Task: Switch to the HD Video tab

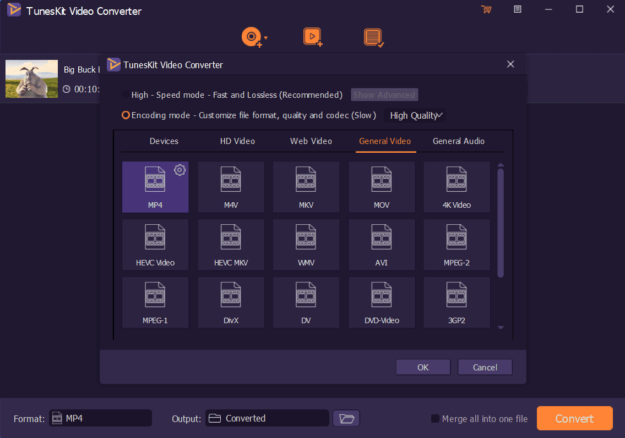Action: (237, 141)
